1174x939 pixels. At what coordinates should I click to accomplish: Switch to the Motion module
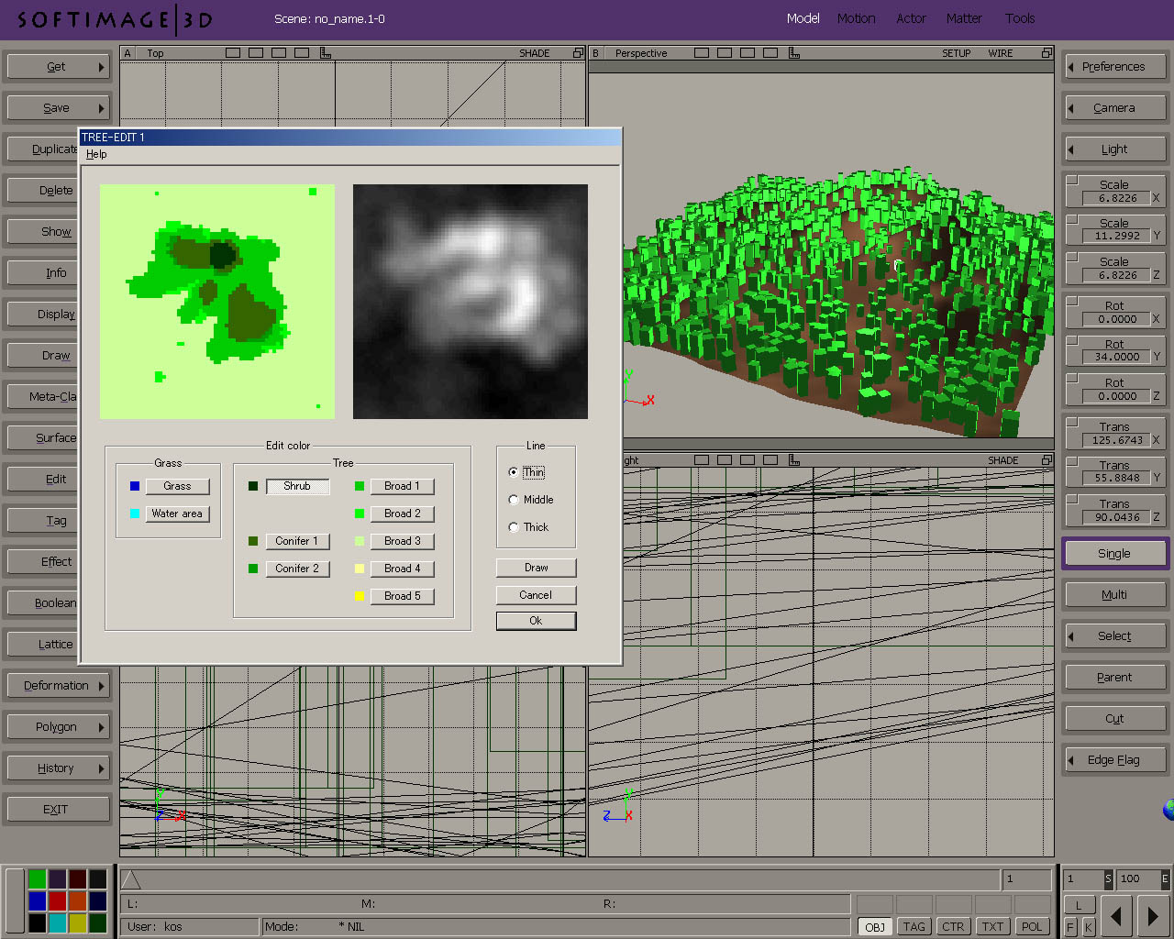pyautogui.click(x=856, y=18)
